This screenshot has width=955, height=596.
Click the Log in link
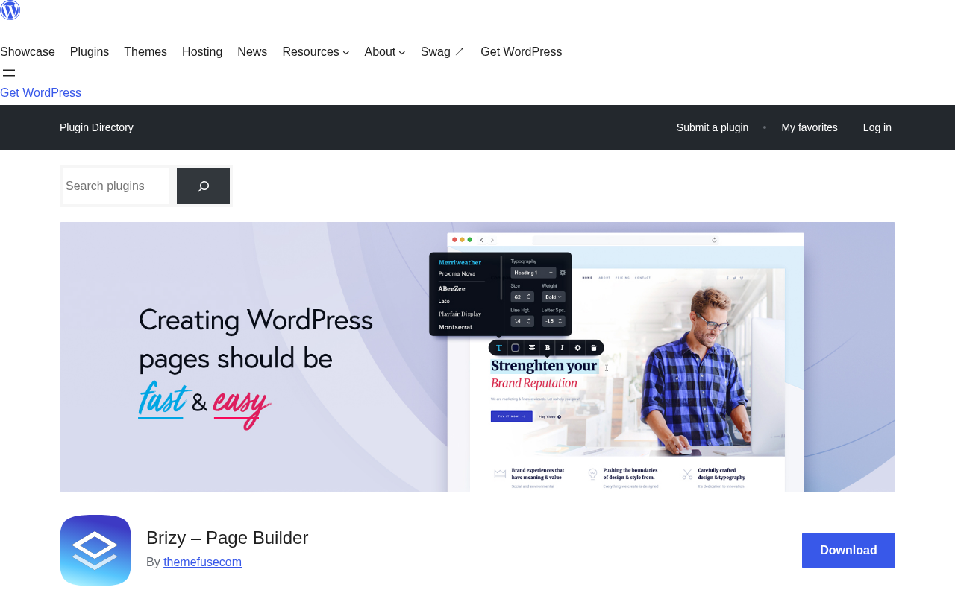[877, 127]
